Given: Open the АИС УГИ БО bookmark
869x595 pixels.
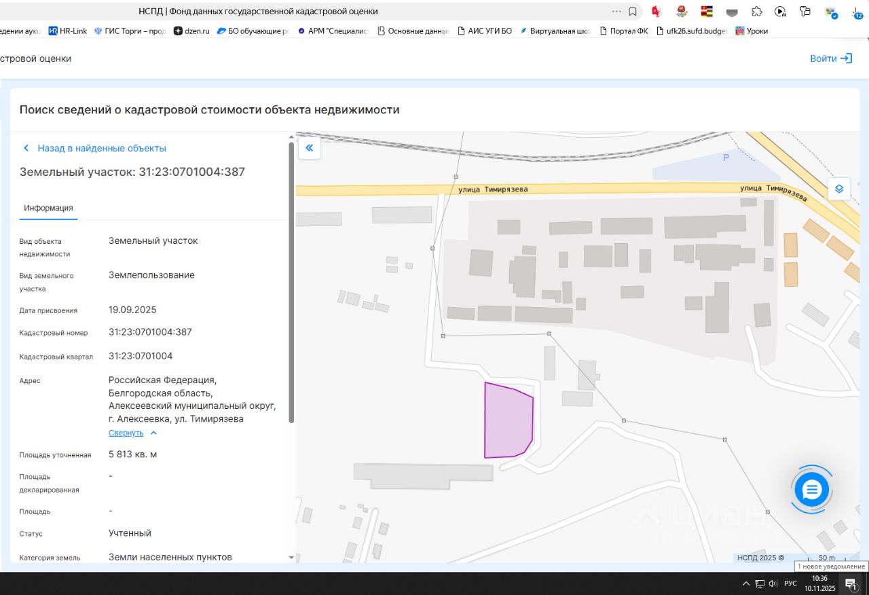Looking at the screenshot, I should click(x=485, y=31).
